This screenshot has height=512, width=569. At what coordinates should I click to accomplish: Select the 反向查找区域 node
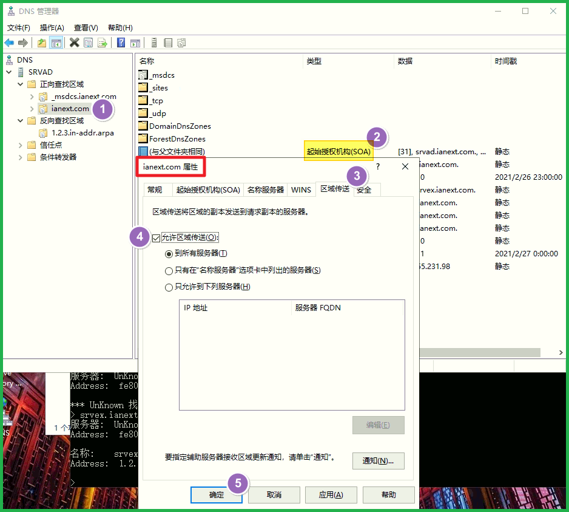(x=62, y=121)
